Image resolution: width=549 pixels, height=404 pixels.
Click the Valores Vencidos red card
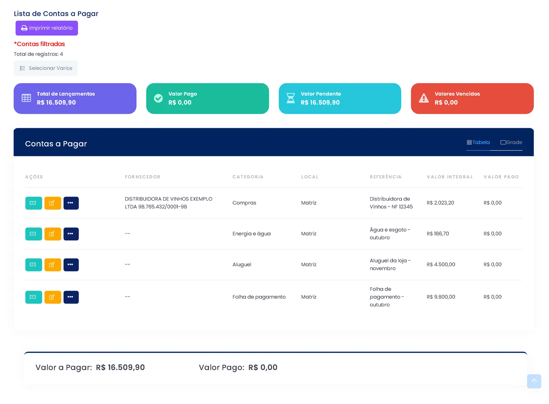(472, 99)
